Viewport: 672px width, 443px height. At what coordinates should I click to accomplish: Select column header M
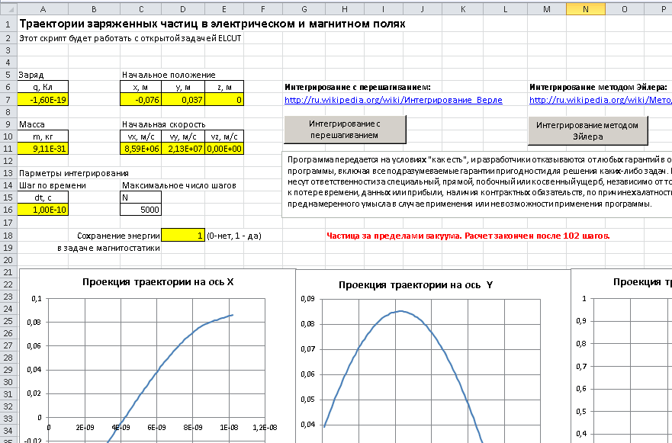pos(546,9)
